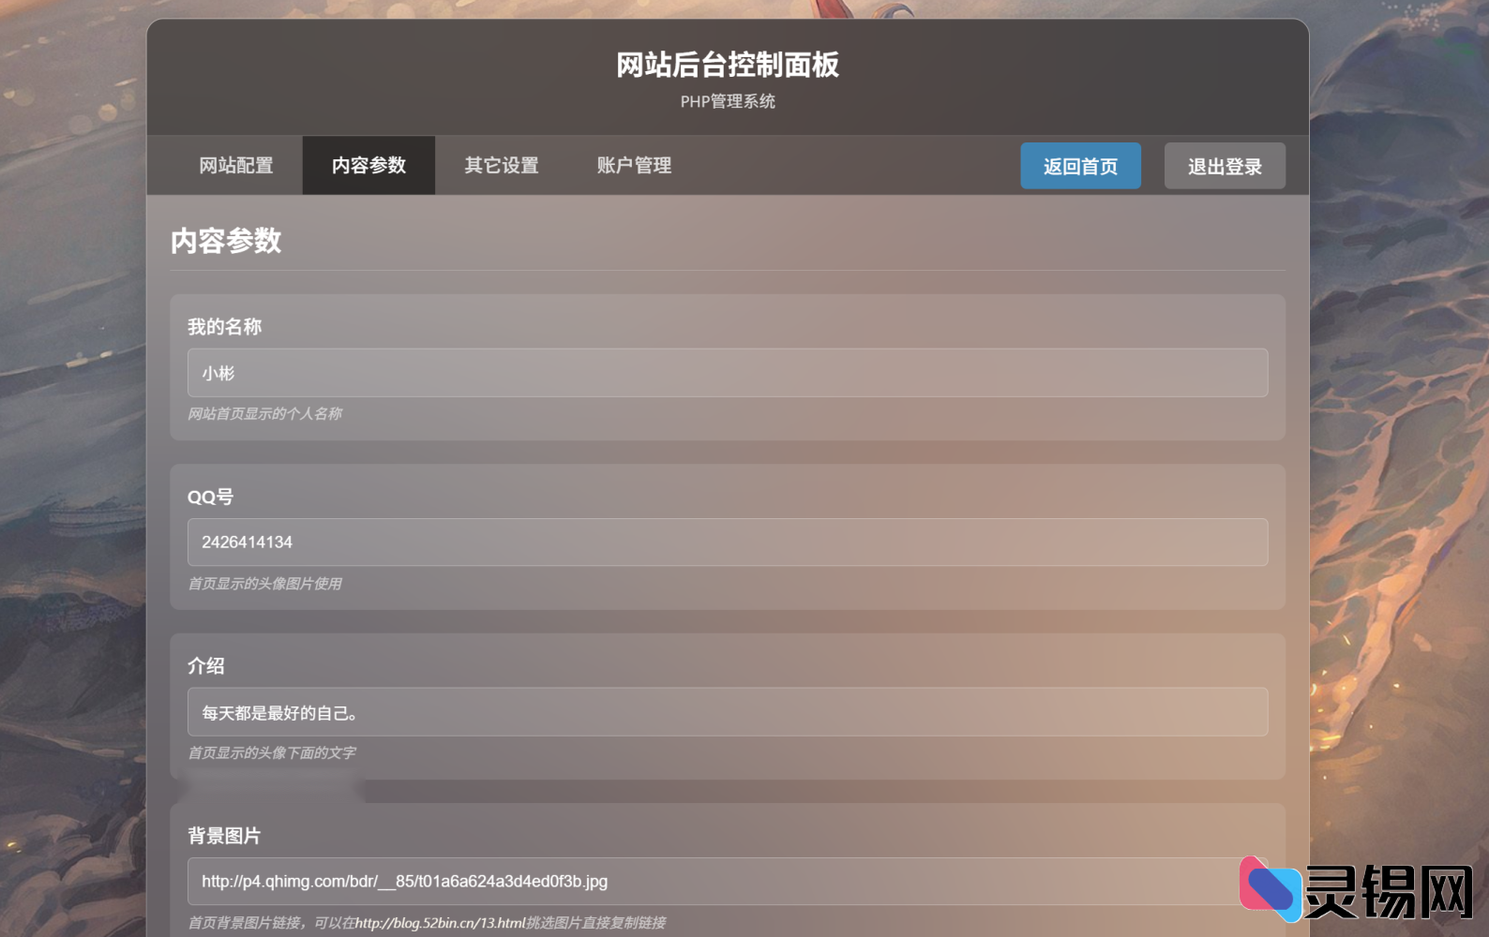Open the 网站配置 tab

tap(236, 166)
